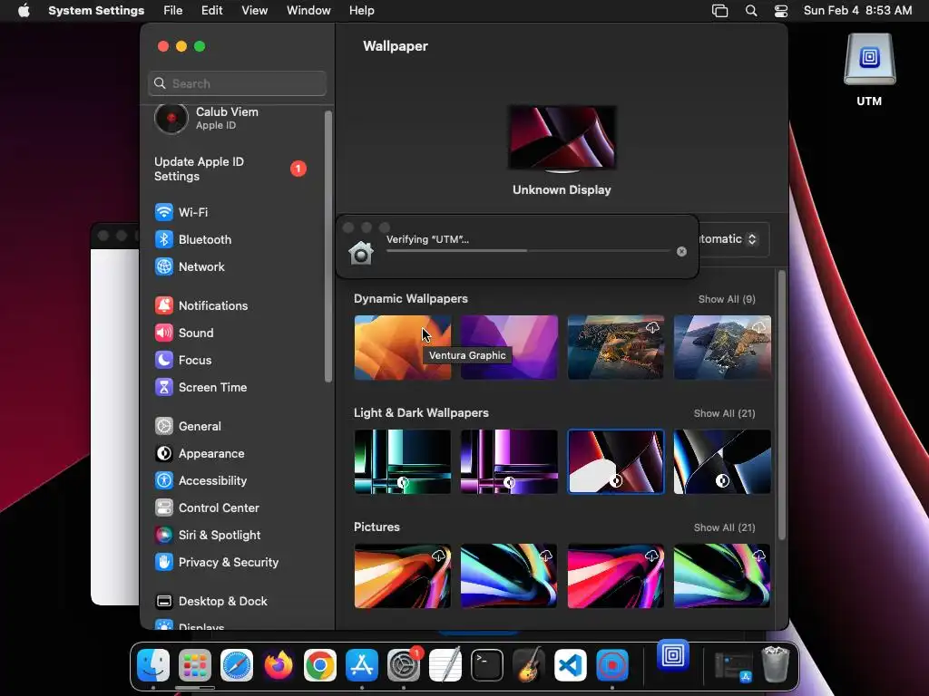Viewport: 929px width, 696px height.
Task: Choose the teal Light & Dark wallpaper
Action: point(402,461)
